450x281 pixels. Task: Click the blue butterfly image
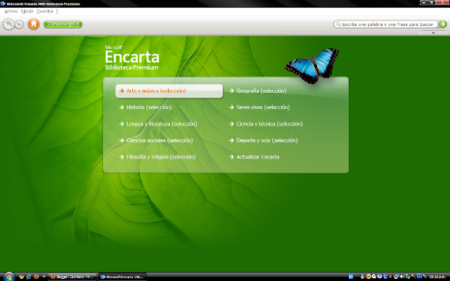[x=312, y=66]
